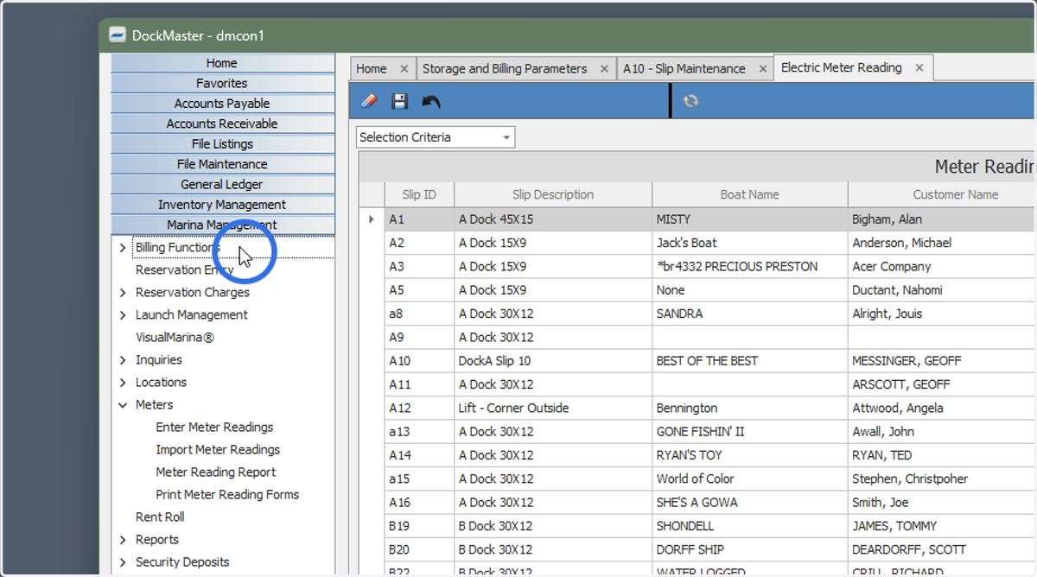Image resolution: width=1037 pixels, height=577 pixels.
Task: Open Import Meter Readings
Action: click(x=218, y=450)
